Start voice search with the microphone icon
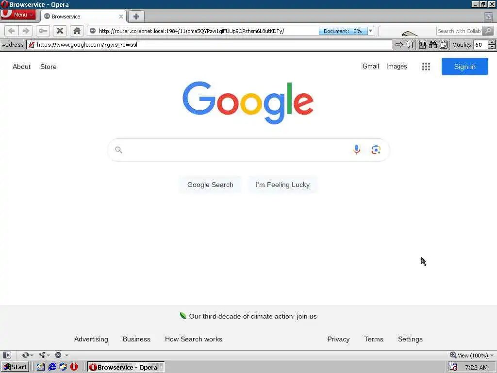The height and width of the screenshot is (373, 497). [357, 150]
